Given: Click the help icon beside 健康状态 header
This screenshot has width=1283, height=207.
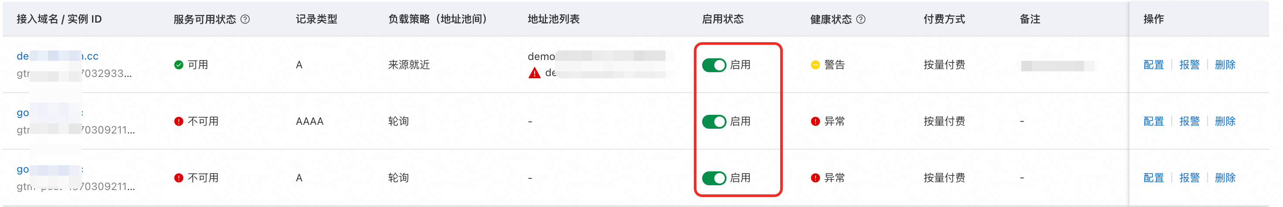Looking at the screenshot, I should pyautogui.click(x=861, y=20).
